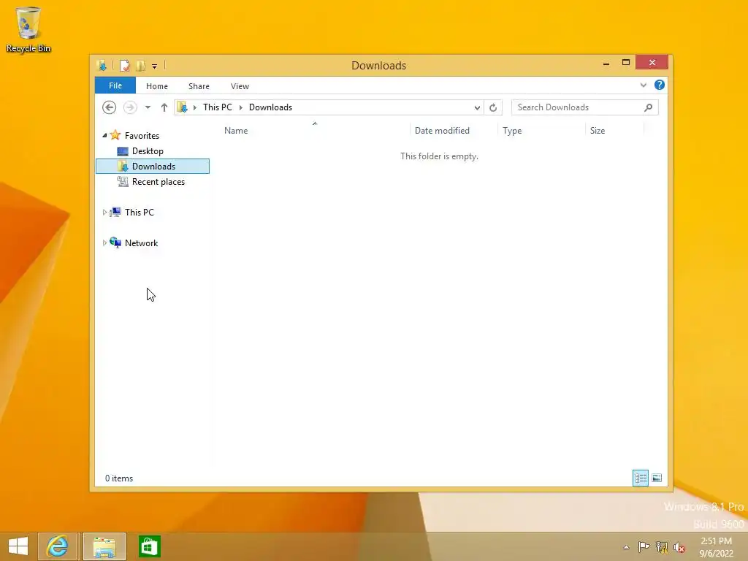Expand the breadcrumb arrow before Downloads
Screen dimensions: 748x561
(x=240, y=107)
